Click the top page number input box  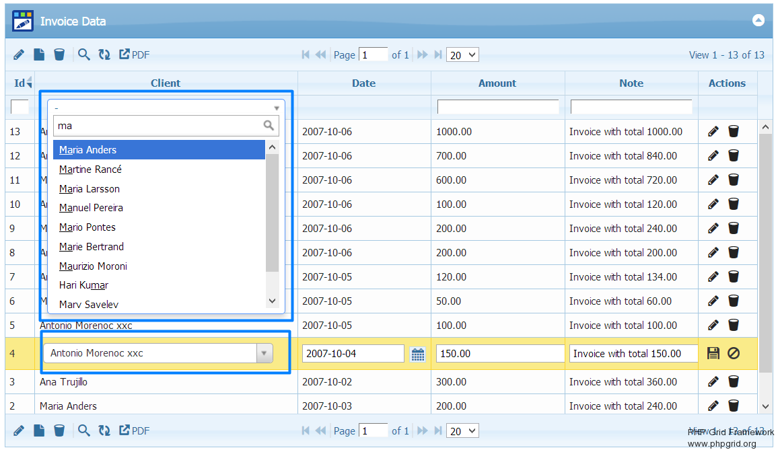click(x=374, y=55)
